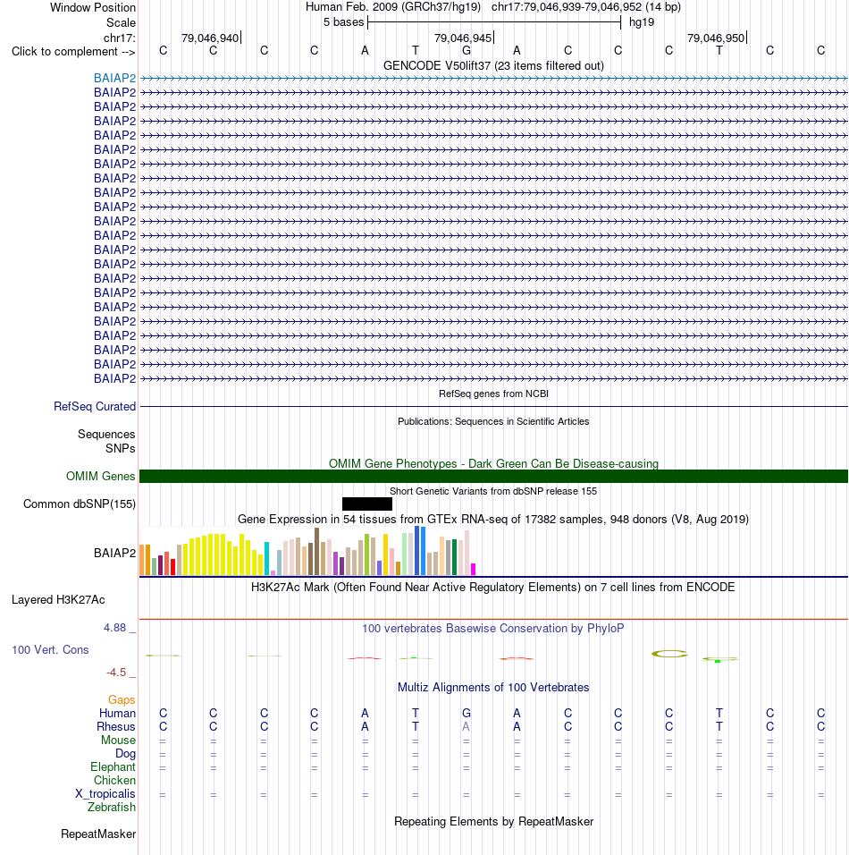Select the Dog alignment row label
The image size is (849, 855).
coord(125,754)
